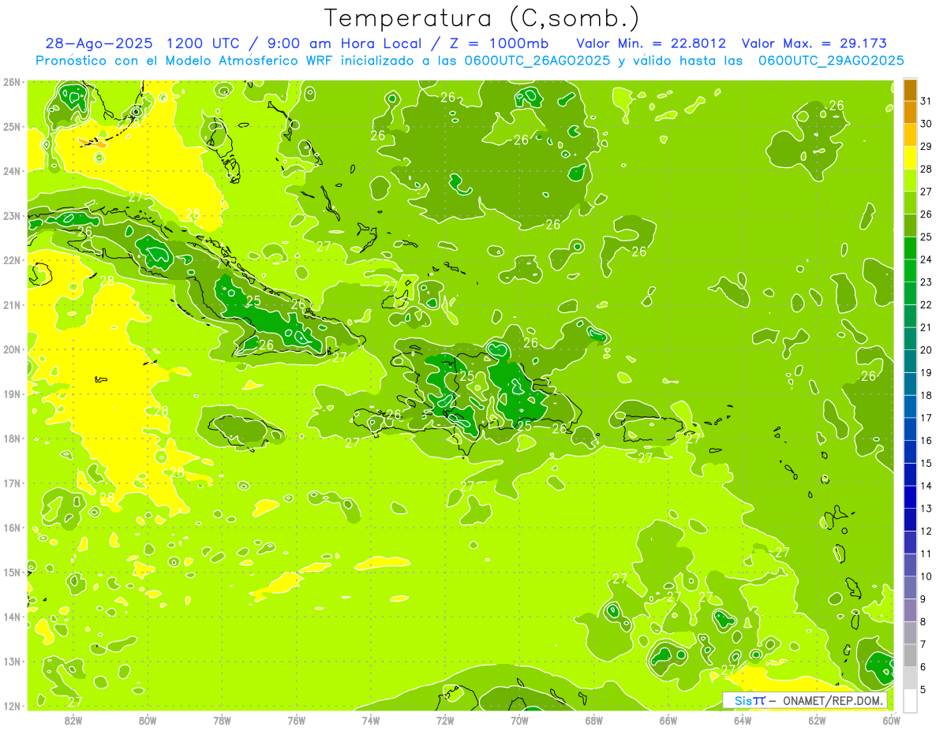Click the 60W longitude axis label
The image size is (947, 731).
tap(891, 719)
